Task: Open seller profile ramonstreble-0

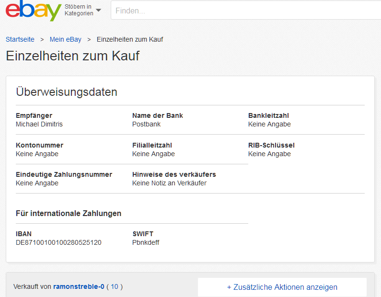Action: [79, 286]
